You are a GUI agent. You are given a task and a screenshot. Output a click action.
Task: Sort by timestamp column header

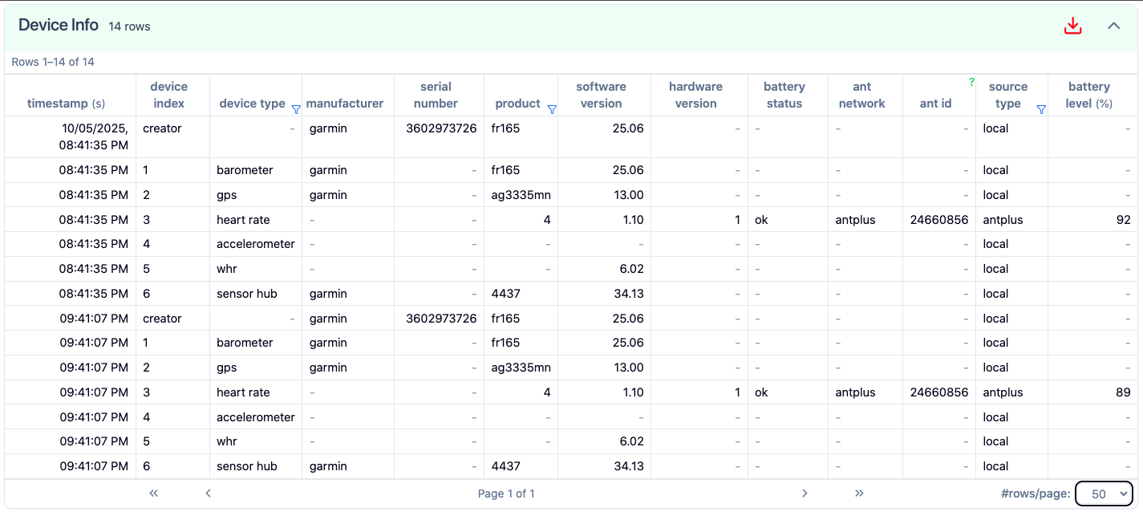point(66,104)
